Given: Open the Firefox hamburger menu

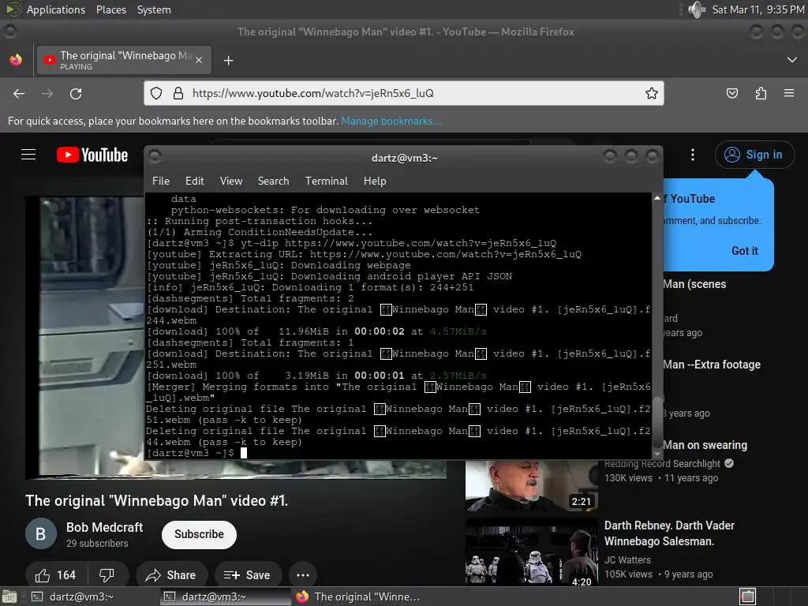Looking at the screenshot, I should point(789,93).
